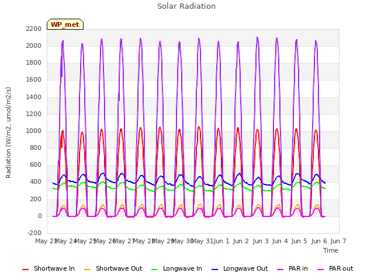This screenshot has height=280, width=374.
Task: Click the PAR in legend label
Action: (x=298, y=268)
